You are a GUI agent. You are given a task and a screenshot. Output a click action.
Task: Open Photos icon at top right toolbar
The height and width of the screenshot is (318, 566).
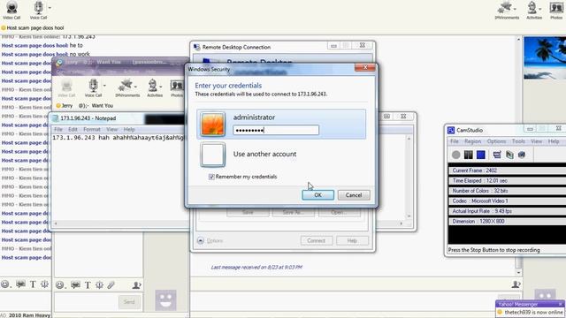pos(556,10)
